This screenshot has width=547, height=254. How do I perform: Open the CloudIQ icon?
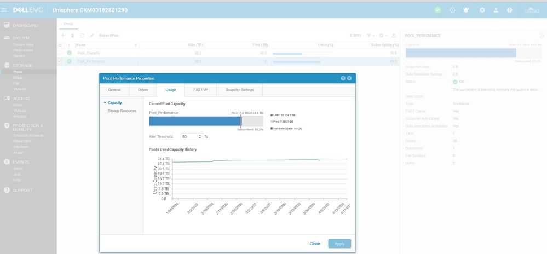point(532,10)
